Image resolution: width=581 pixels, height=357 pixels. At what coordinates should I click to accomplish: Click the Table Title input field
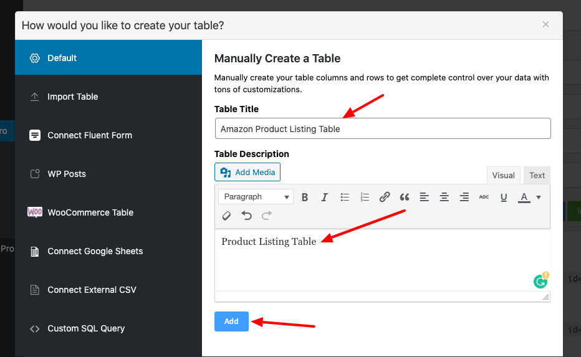[382, 128]
